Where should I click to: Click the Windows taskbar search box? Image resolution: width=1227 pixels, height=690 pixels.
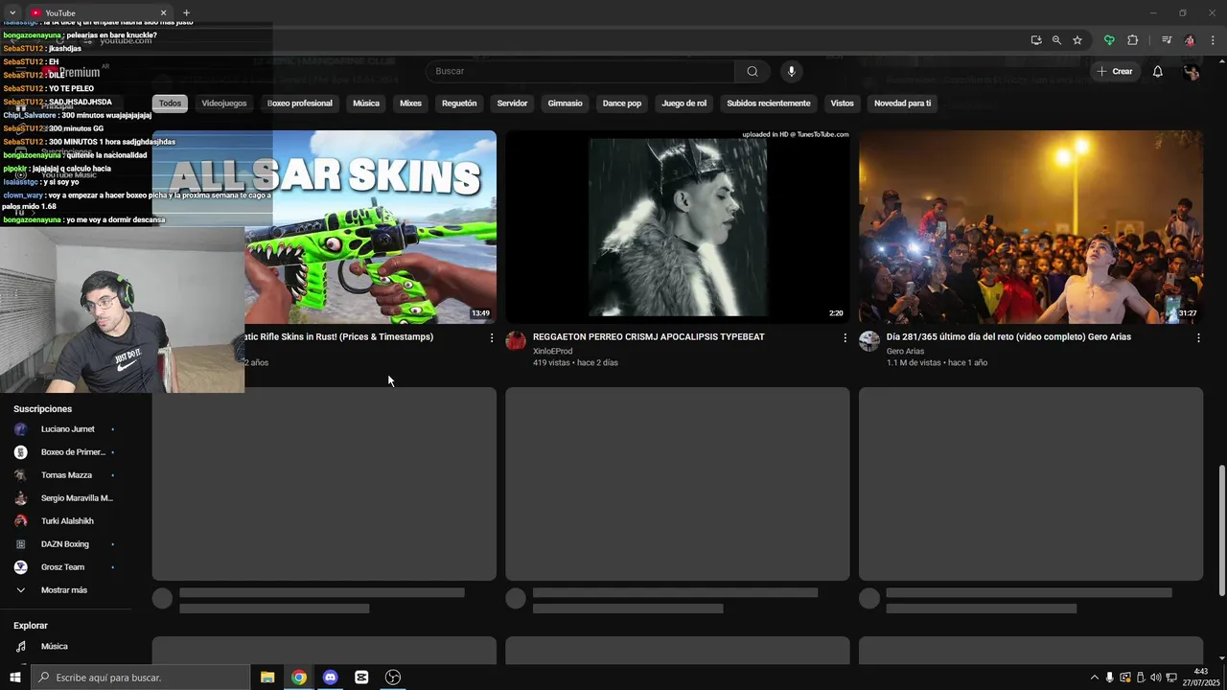point(140,678)
